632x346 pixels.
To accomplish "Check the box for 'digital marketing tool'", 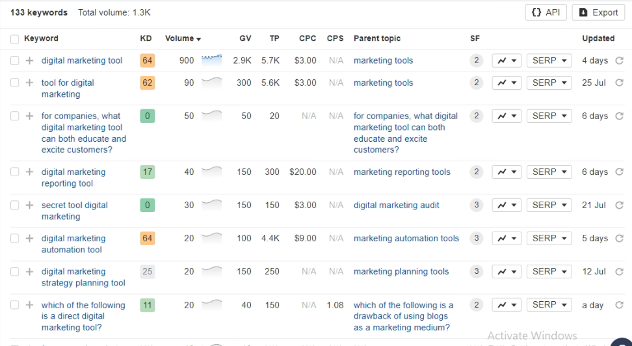I will 14,60.
